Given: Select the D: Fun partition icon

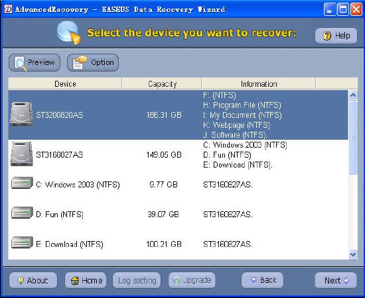Looking at the screenshot, I should tap(22, 213).
